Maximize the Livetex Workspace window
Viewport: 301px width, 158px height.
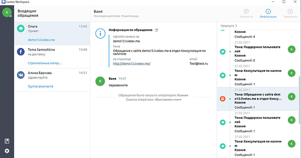point(284,2)
